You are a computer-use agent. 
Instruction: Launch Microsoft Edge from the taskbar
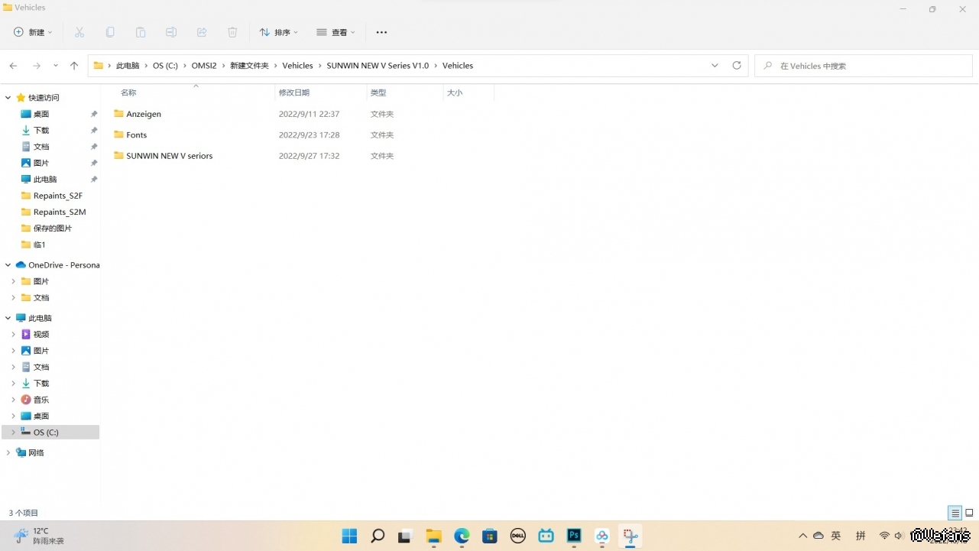[462, 536]
